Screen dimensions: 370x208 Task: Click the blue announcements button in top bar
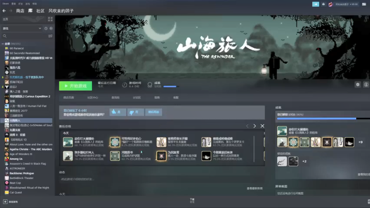315,4
